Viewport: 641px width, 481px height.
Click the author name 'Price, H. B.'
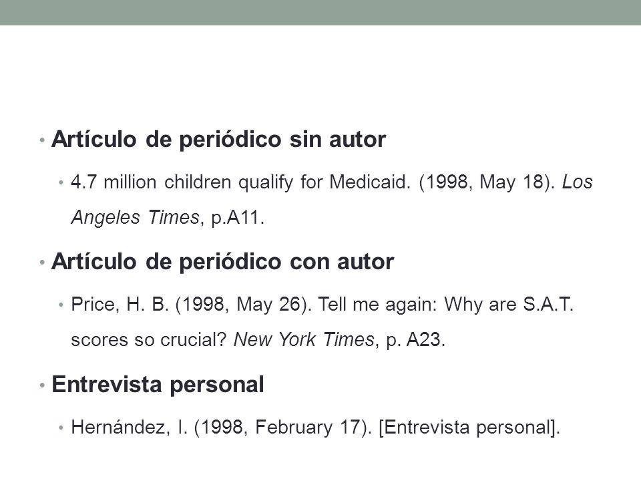[x=120, y=305]
